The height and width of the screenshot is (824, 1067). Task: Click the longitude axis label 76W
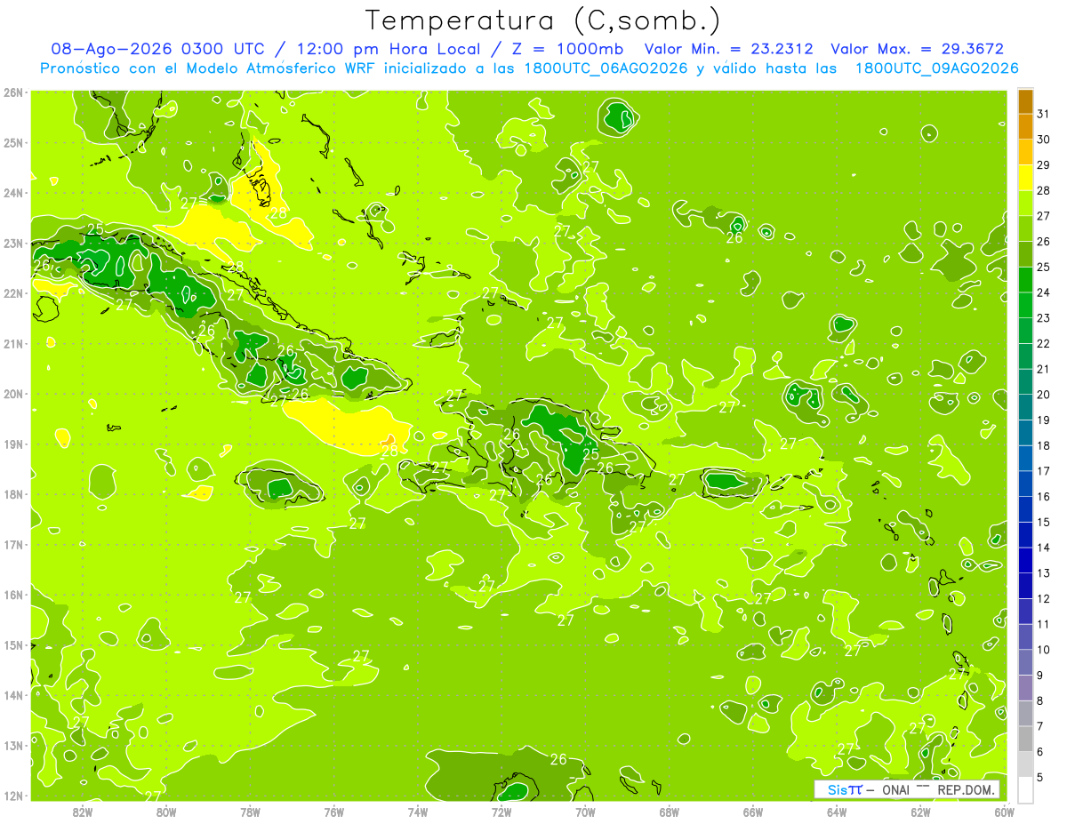pos(334,811)
